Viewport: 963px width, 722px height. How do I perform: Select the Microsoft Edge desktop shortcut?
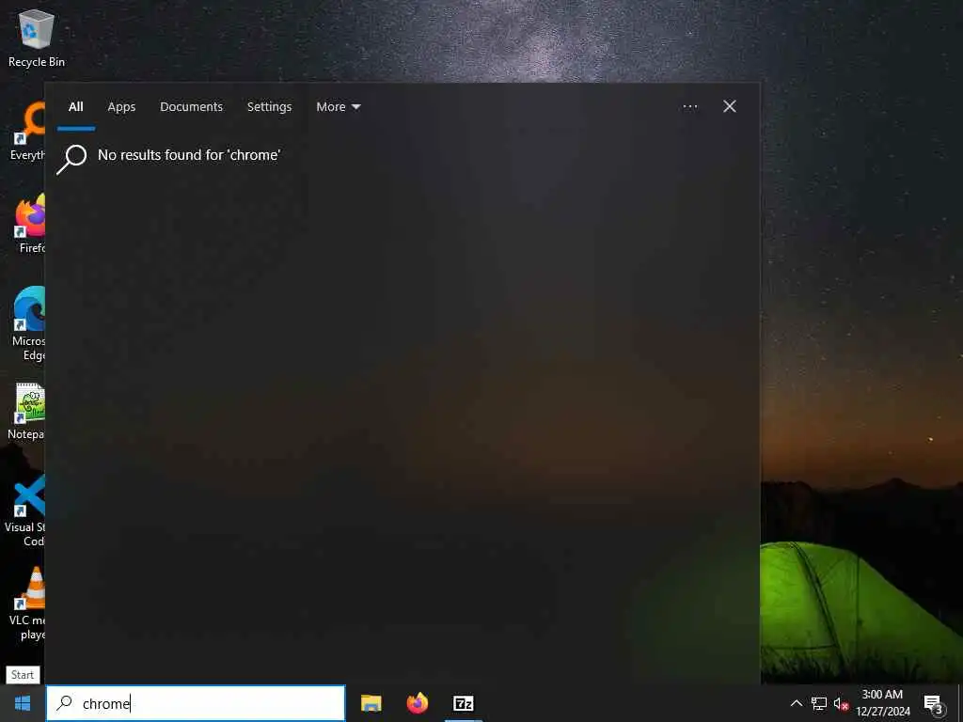(28, 323)
